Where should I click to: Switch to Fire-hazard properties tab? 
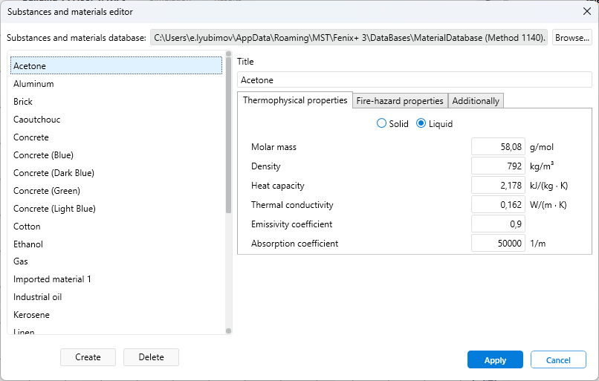pos(400,101)
